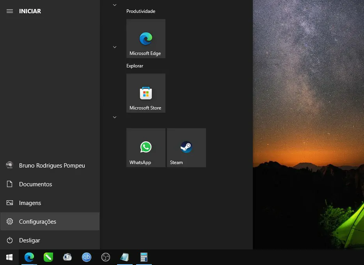Open OBS Studio from the taskbar
The image size is (364, 265).
(x=106, y=257)
